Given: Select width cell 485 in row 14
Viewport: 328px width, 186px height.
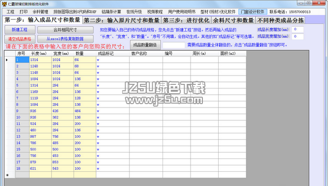Looking at the screenshot, I should click(63, 143).
